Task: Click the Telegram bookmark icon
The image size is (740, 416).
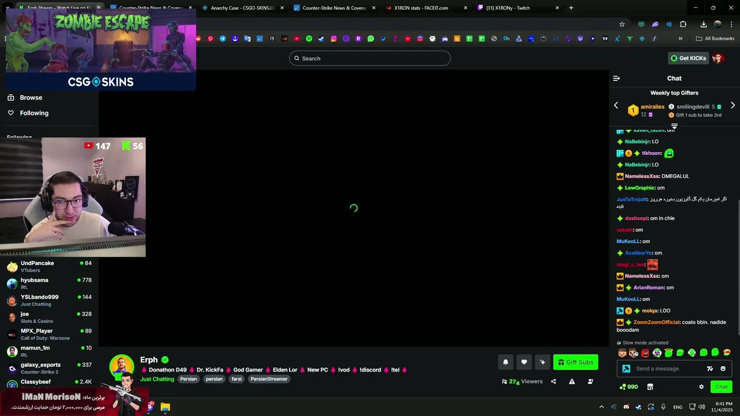Action: coord(223,39)
